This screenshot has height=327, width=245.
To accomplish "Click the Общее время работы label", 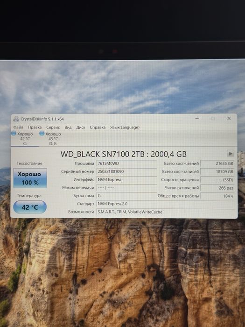I will click(x=178, y=196).
